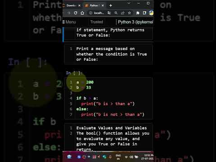Select the 'Evaluate Values and Variables' line
Image resolution: width=216 pixels, height=162 pixels.
pyautogui.click(x=112, y=128)
